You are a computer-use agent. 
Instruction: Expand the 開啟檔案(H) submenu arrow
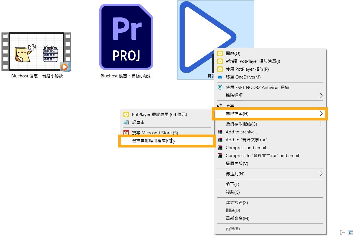[321, 114]
